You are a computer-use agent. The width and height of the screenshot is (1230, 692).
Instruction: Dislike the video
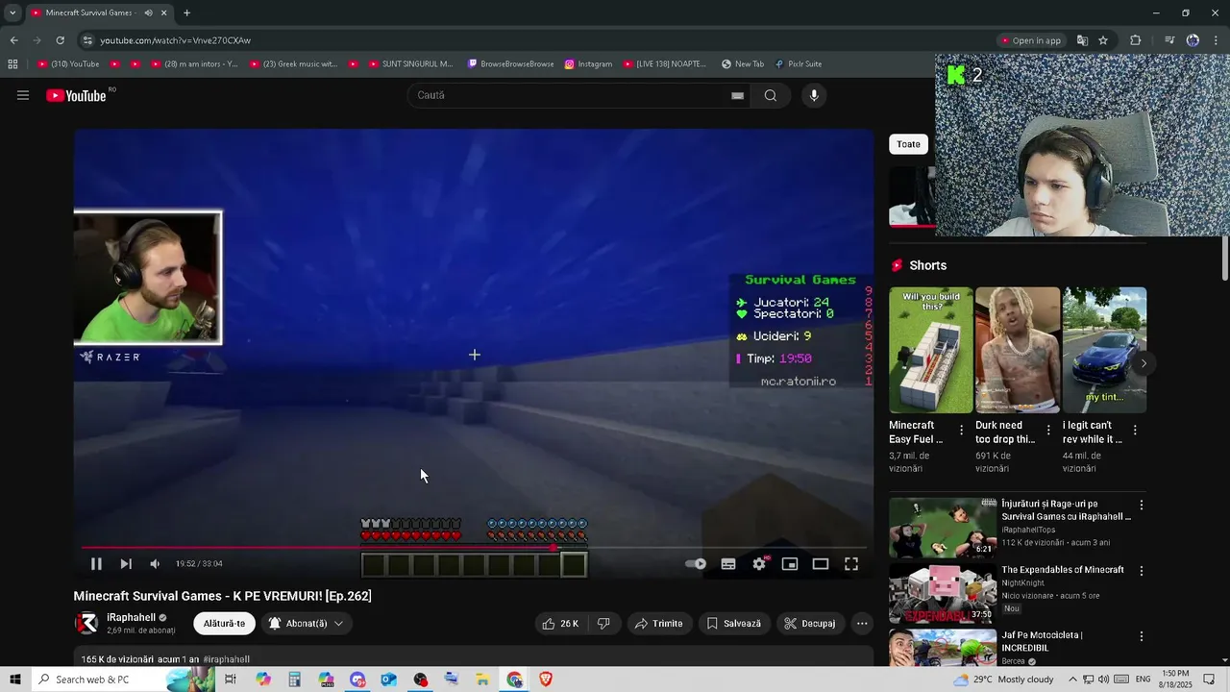(x=603, y=624)
